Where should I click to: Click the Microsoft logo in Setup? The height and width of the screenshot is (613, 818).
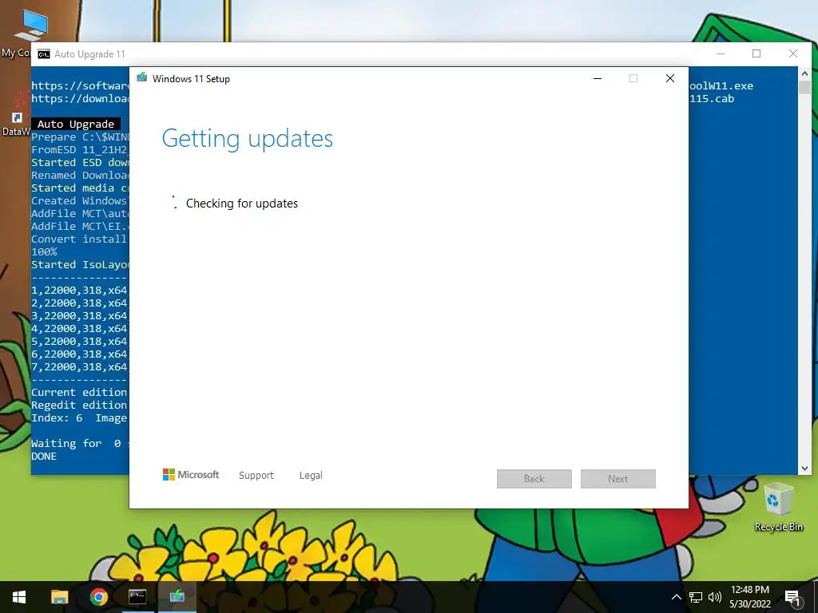coord(191,475)
